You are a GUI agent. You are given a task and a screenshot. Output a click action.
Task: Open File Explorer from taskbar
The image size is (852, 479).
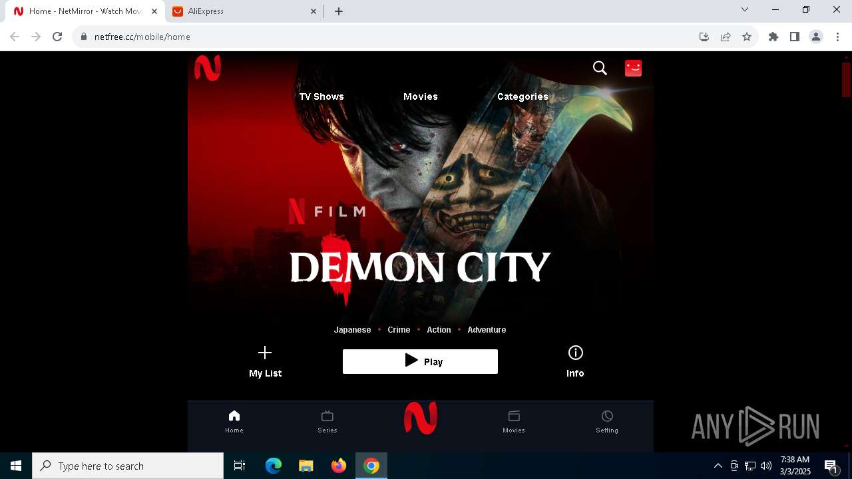point(306,466)
